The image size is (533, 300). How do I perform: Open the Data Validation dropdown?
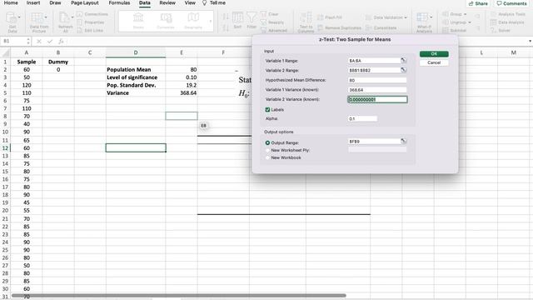(406, 17)
